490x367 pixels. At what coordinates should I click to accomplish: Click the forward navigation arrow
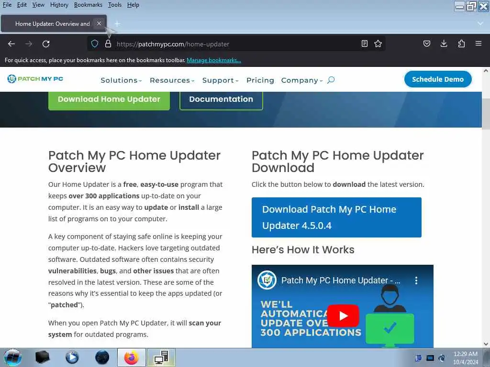[28, 43]
